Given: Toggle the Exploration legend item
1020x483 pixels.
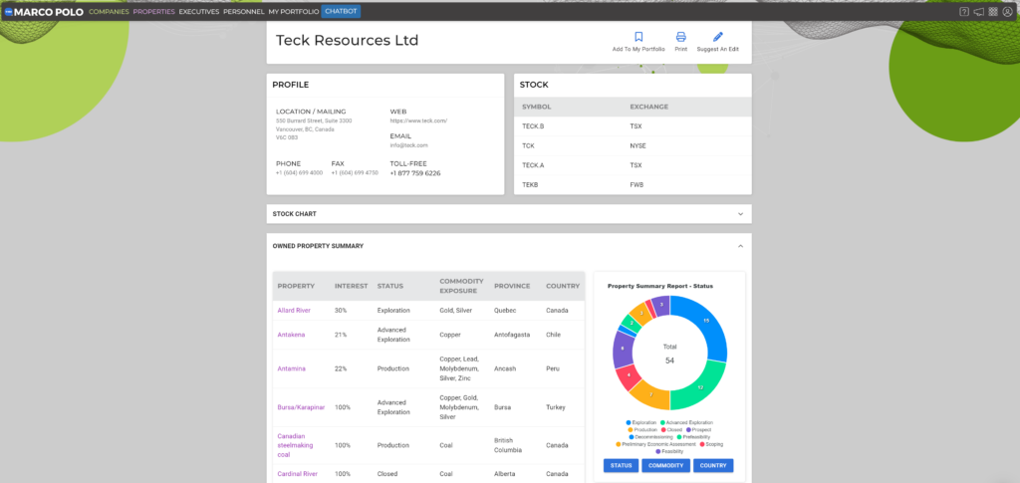Looking at the screenshot, I should (x=641, y=422).
